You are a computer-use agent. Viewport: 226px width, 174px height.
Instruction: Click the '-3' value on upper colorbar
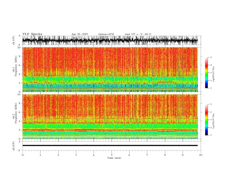pos(210,57)
